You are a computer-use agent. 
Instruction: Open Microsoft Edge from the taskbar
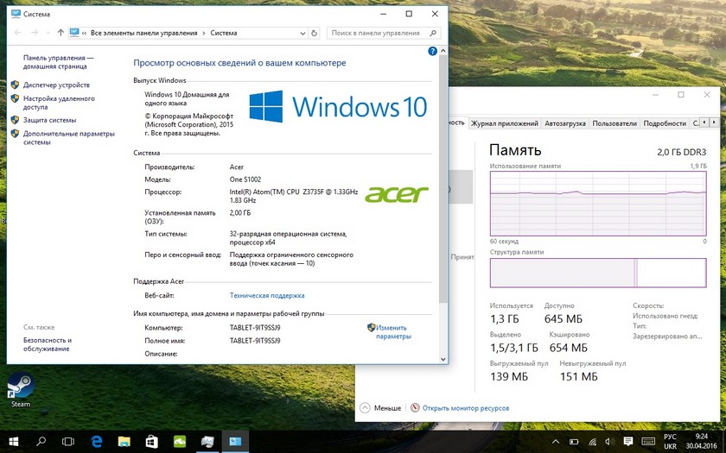click(97, 441)
